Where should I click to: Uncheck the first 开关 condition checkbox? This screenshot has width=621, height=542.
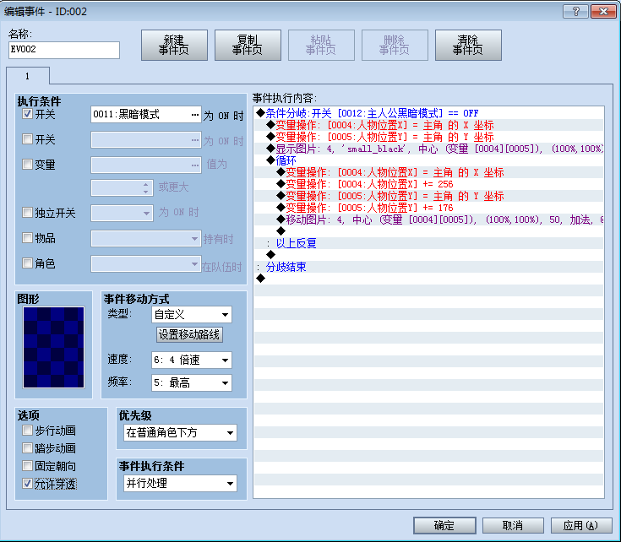coord(27,114)
